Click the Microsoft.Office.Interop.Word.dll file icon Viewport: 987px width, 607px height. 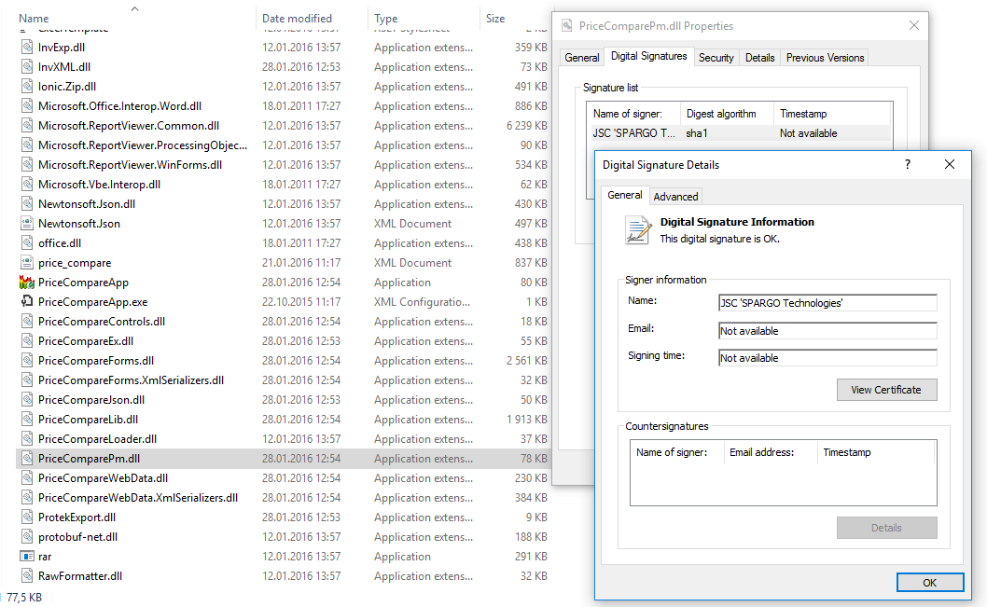(x=27, y=105)
